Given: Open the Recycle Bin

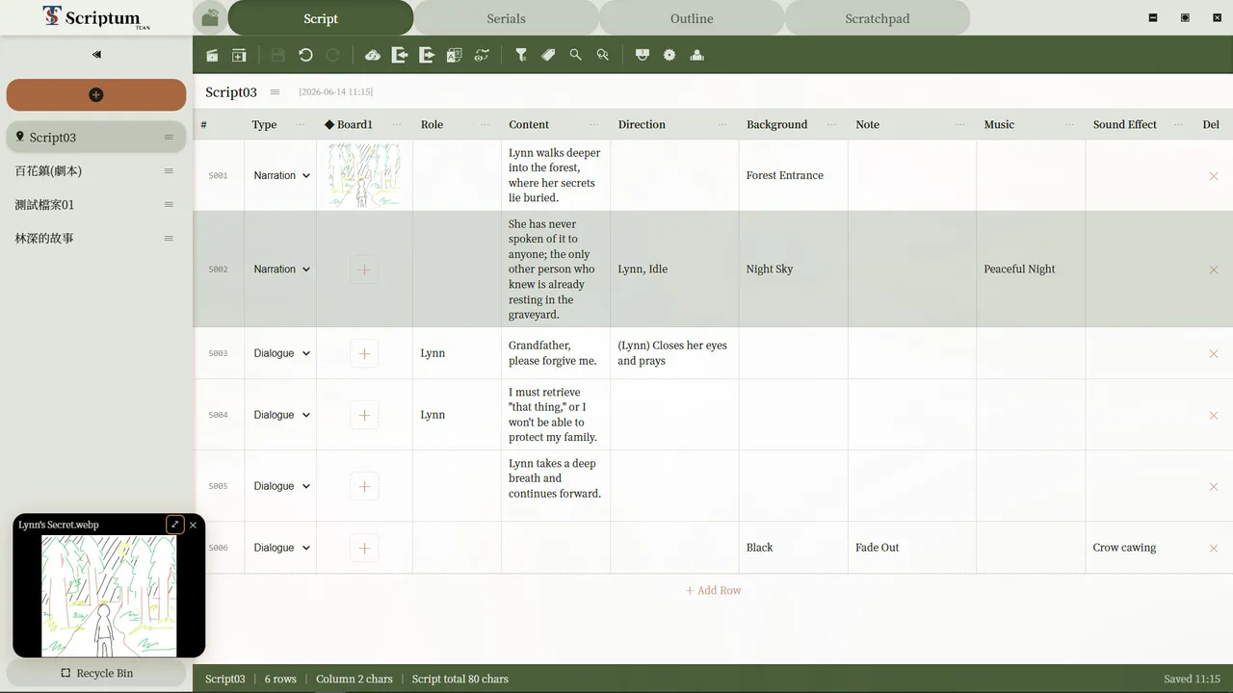Looking at the screenshot, I should tap(96, 673).
